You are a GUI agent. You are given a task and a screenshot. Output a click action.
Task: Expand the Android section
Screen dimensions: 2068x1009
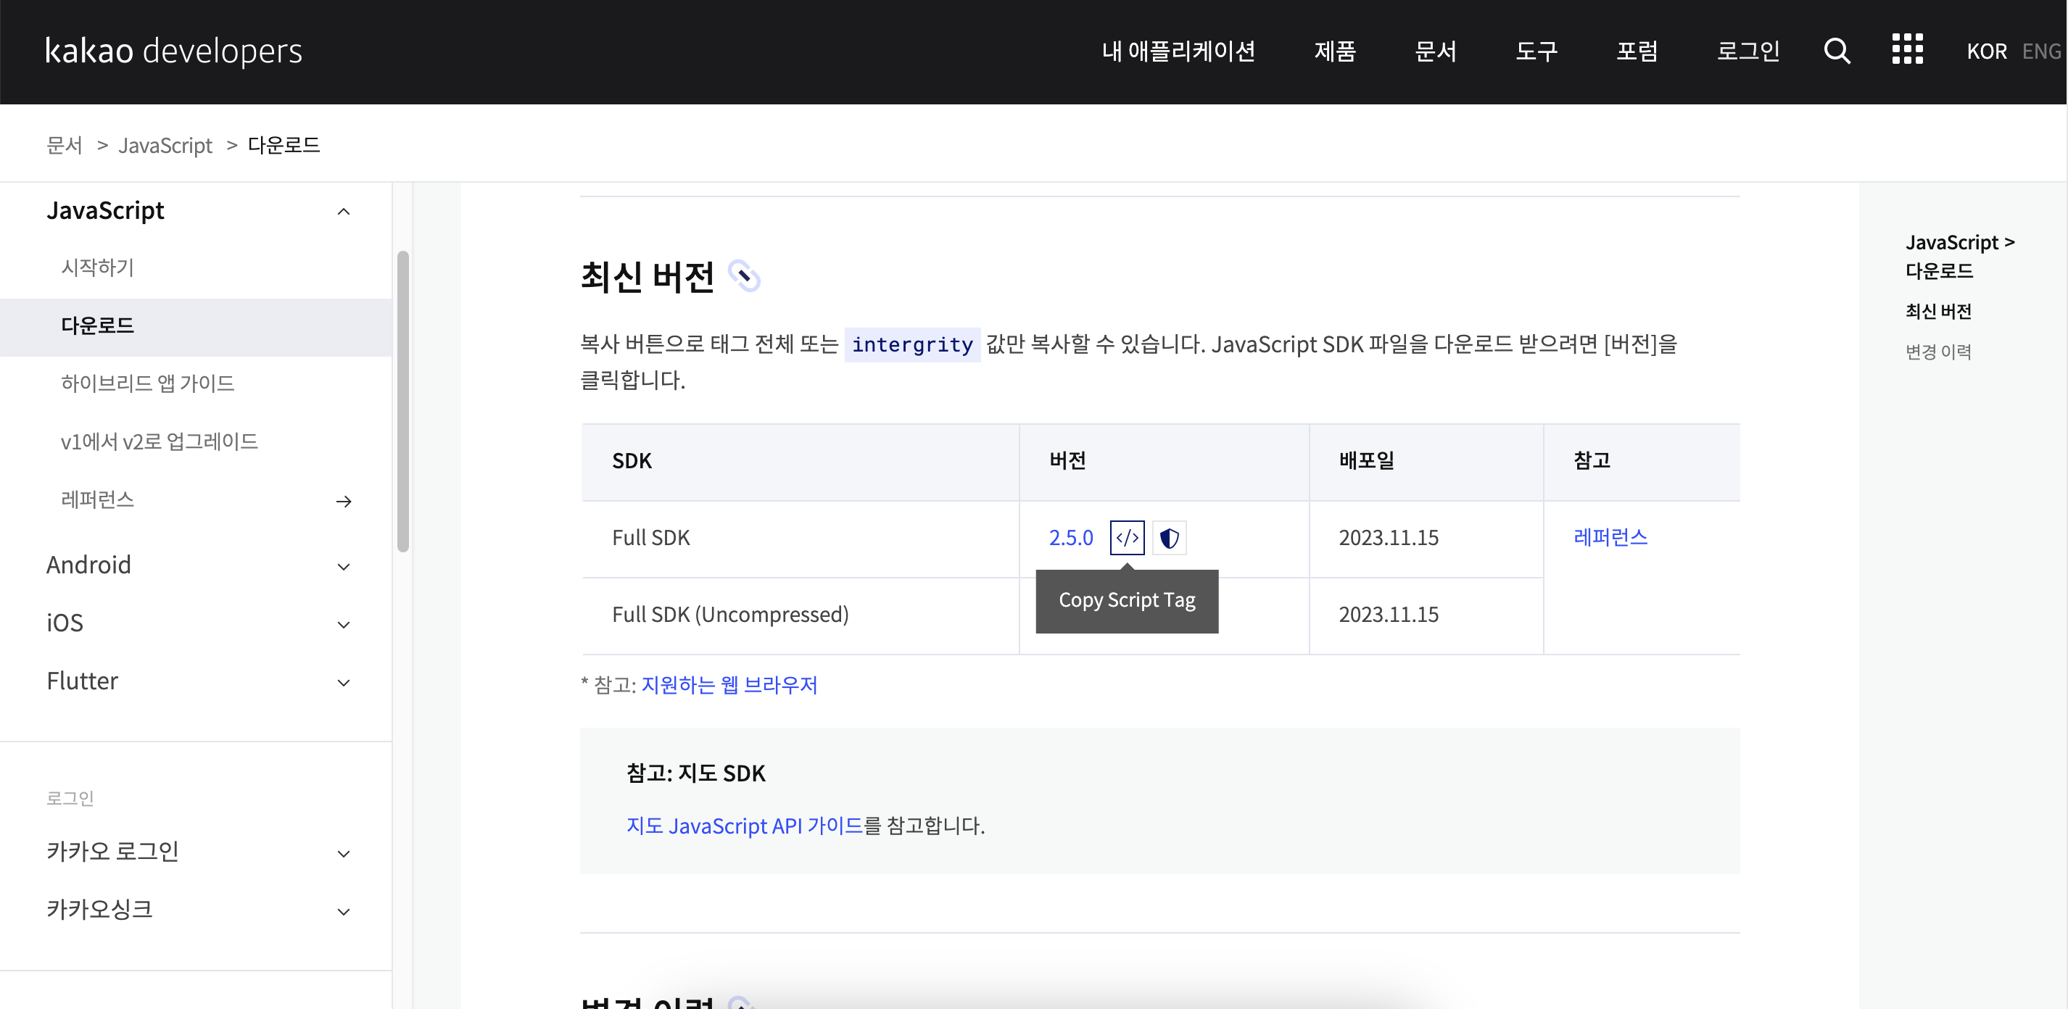[344, 567]
